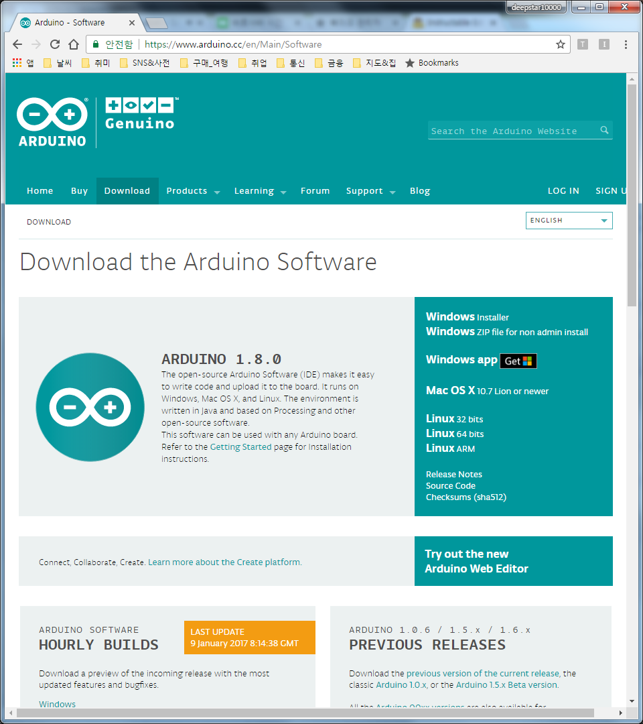Click the browser refresh icon
Screen dimensions: 643x724
(x=55, y=44)
